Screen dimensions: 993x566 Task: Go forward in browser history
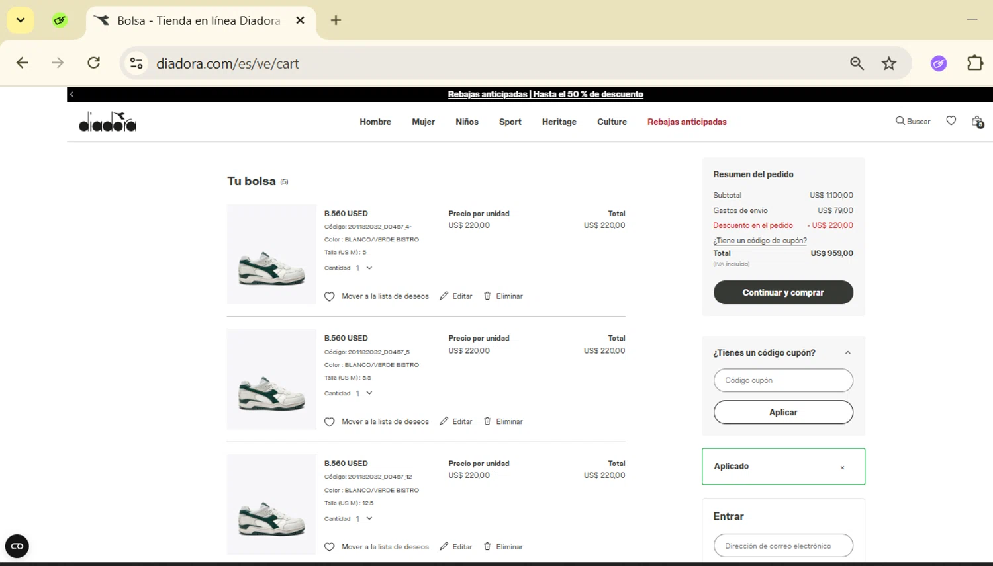coord(58,63)
